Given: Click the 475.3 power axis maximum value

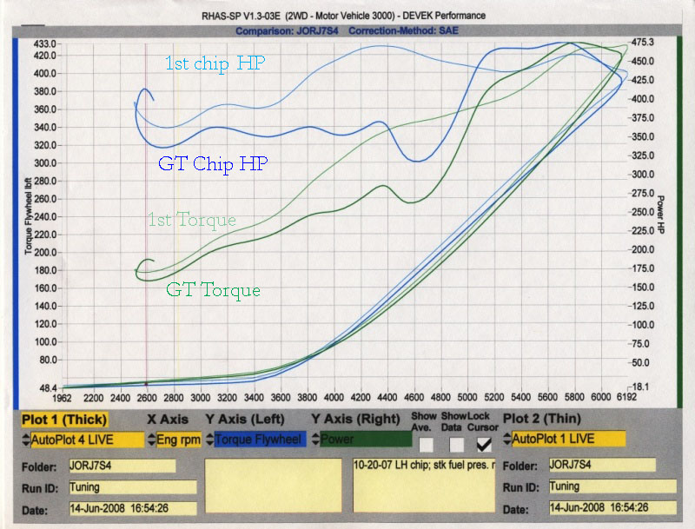Looking at the screenshot, I should click(643, 42).
